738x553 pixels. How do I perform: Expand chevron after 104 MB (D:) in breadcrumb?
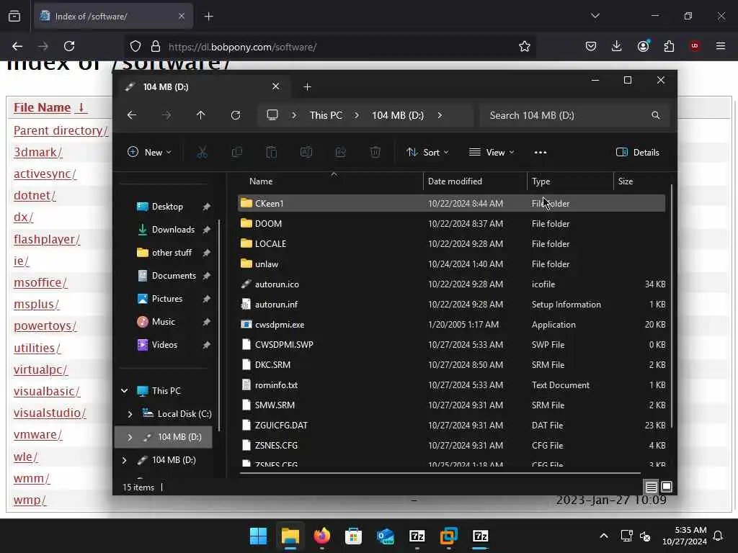click(x=440, y=115)
